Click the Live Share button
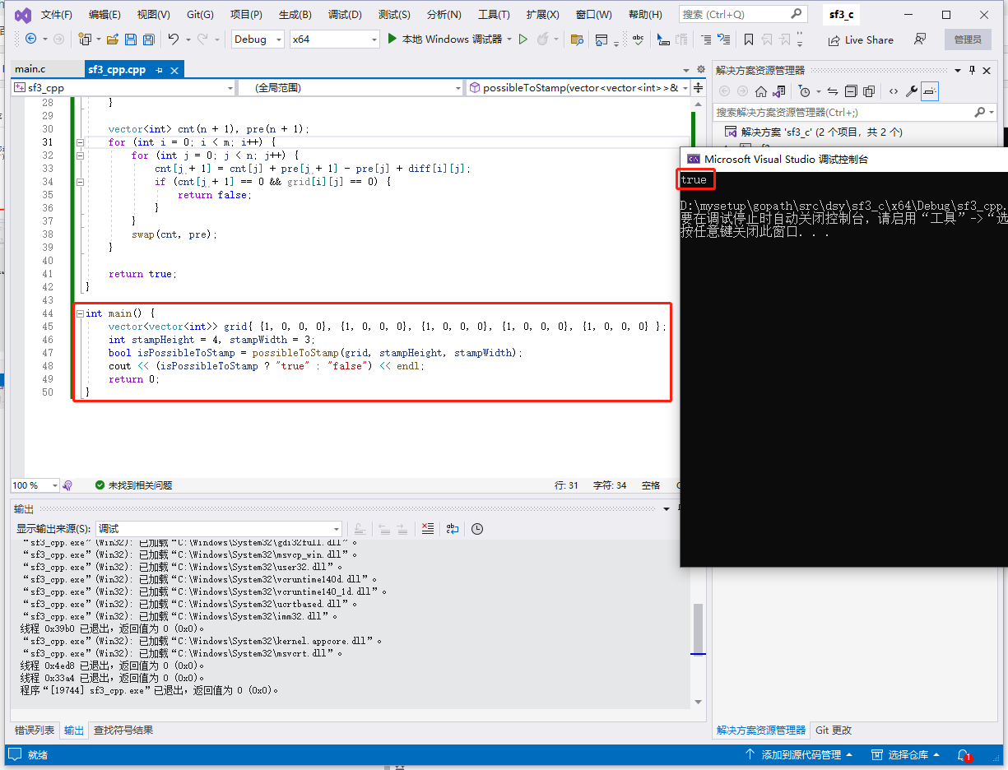 tap(861, 39)
